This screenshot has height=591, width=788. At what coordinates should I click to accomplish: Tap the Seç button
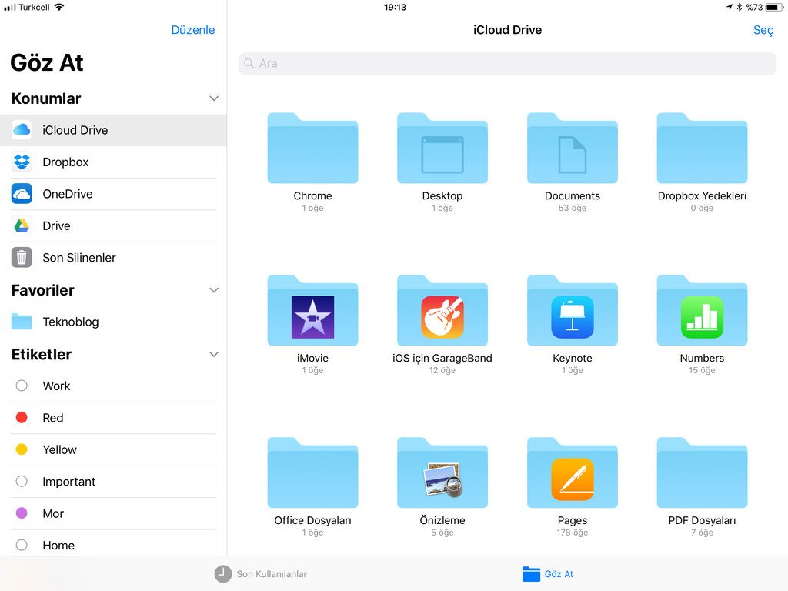pyautogui.click(x=763, y=30)
